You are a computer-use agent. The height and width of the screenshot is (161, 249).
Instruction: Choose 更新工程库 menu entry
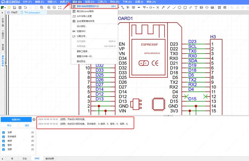click(x=94, y=51)
